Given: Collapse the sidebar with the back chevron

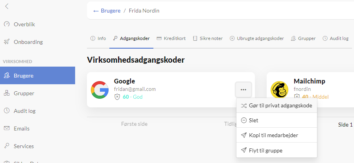Looking at the screenshot, I should point(7,6).
